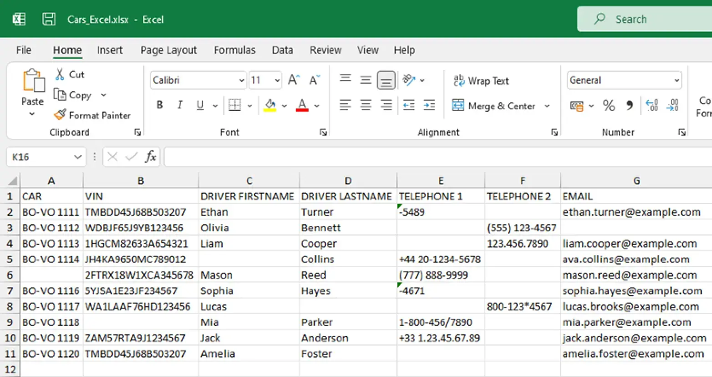The width and height of the screenshot is (712, 377).
Task: Select cell with ethan.turner@example.com
Action: (x=636, y=212)
